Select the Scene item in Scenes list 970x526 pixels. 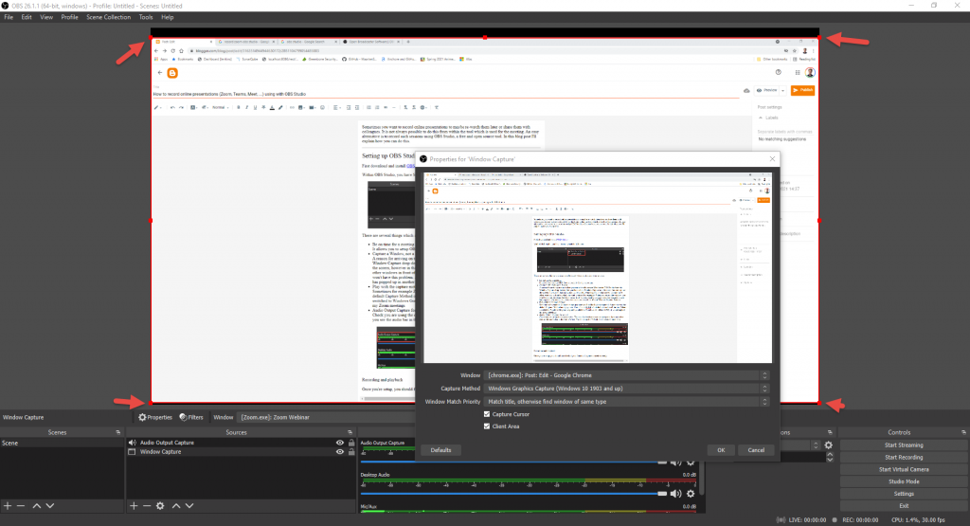(x=62, y=444)
